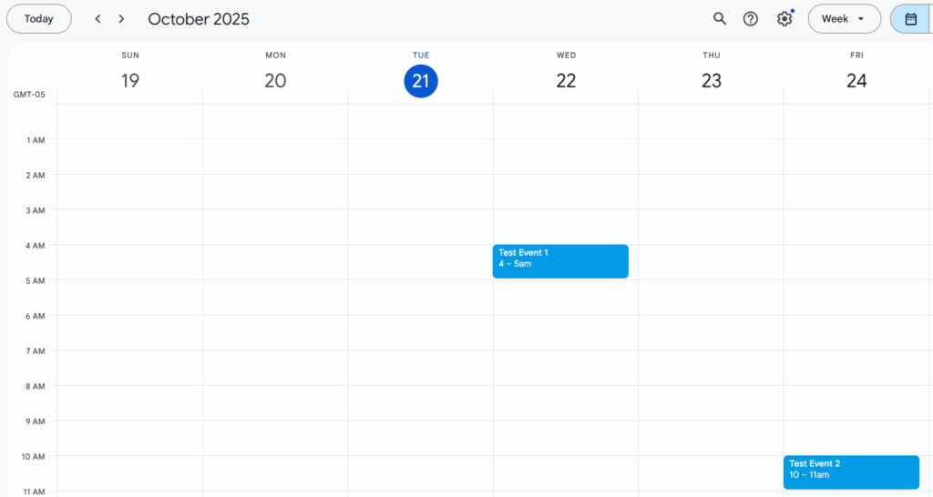The height and width of the screenshot is (497, 933).
Task: Switch to calendar view toggle icon
Action: tap(910, 19)
